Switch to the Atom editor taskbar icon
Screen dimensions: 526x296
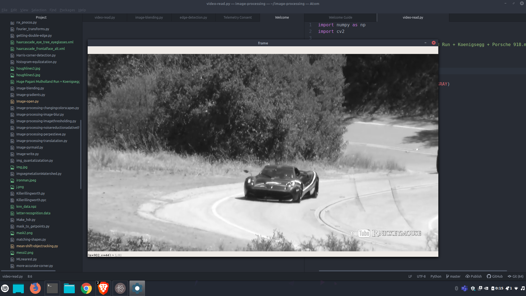120,288
